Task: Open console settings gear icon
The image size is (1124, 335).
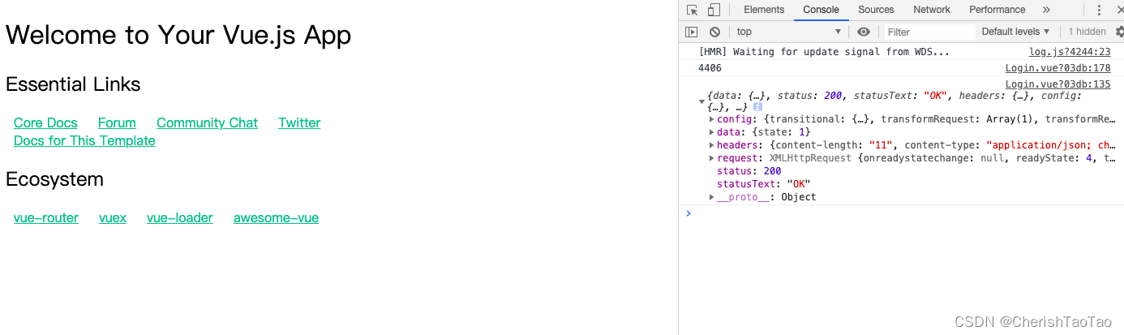Action: (x=1120, y=32)
